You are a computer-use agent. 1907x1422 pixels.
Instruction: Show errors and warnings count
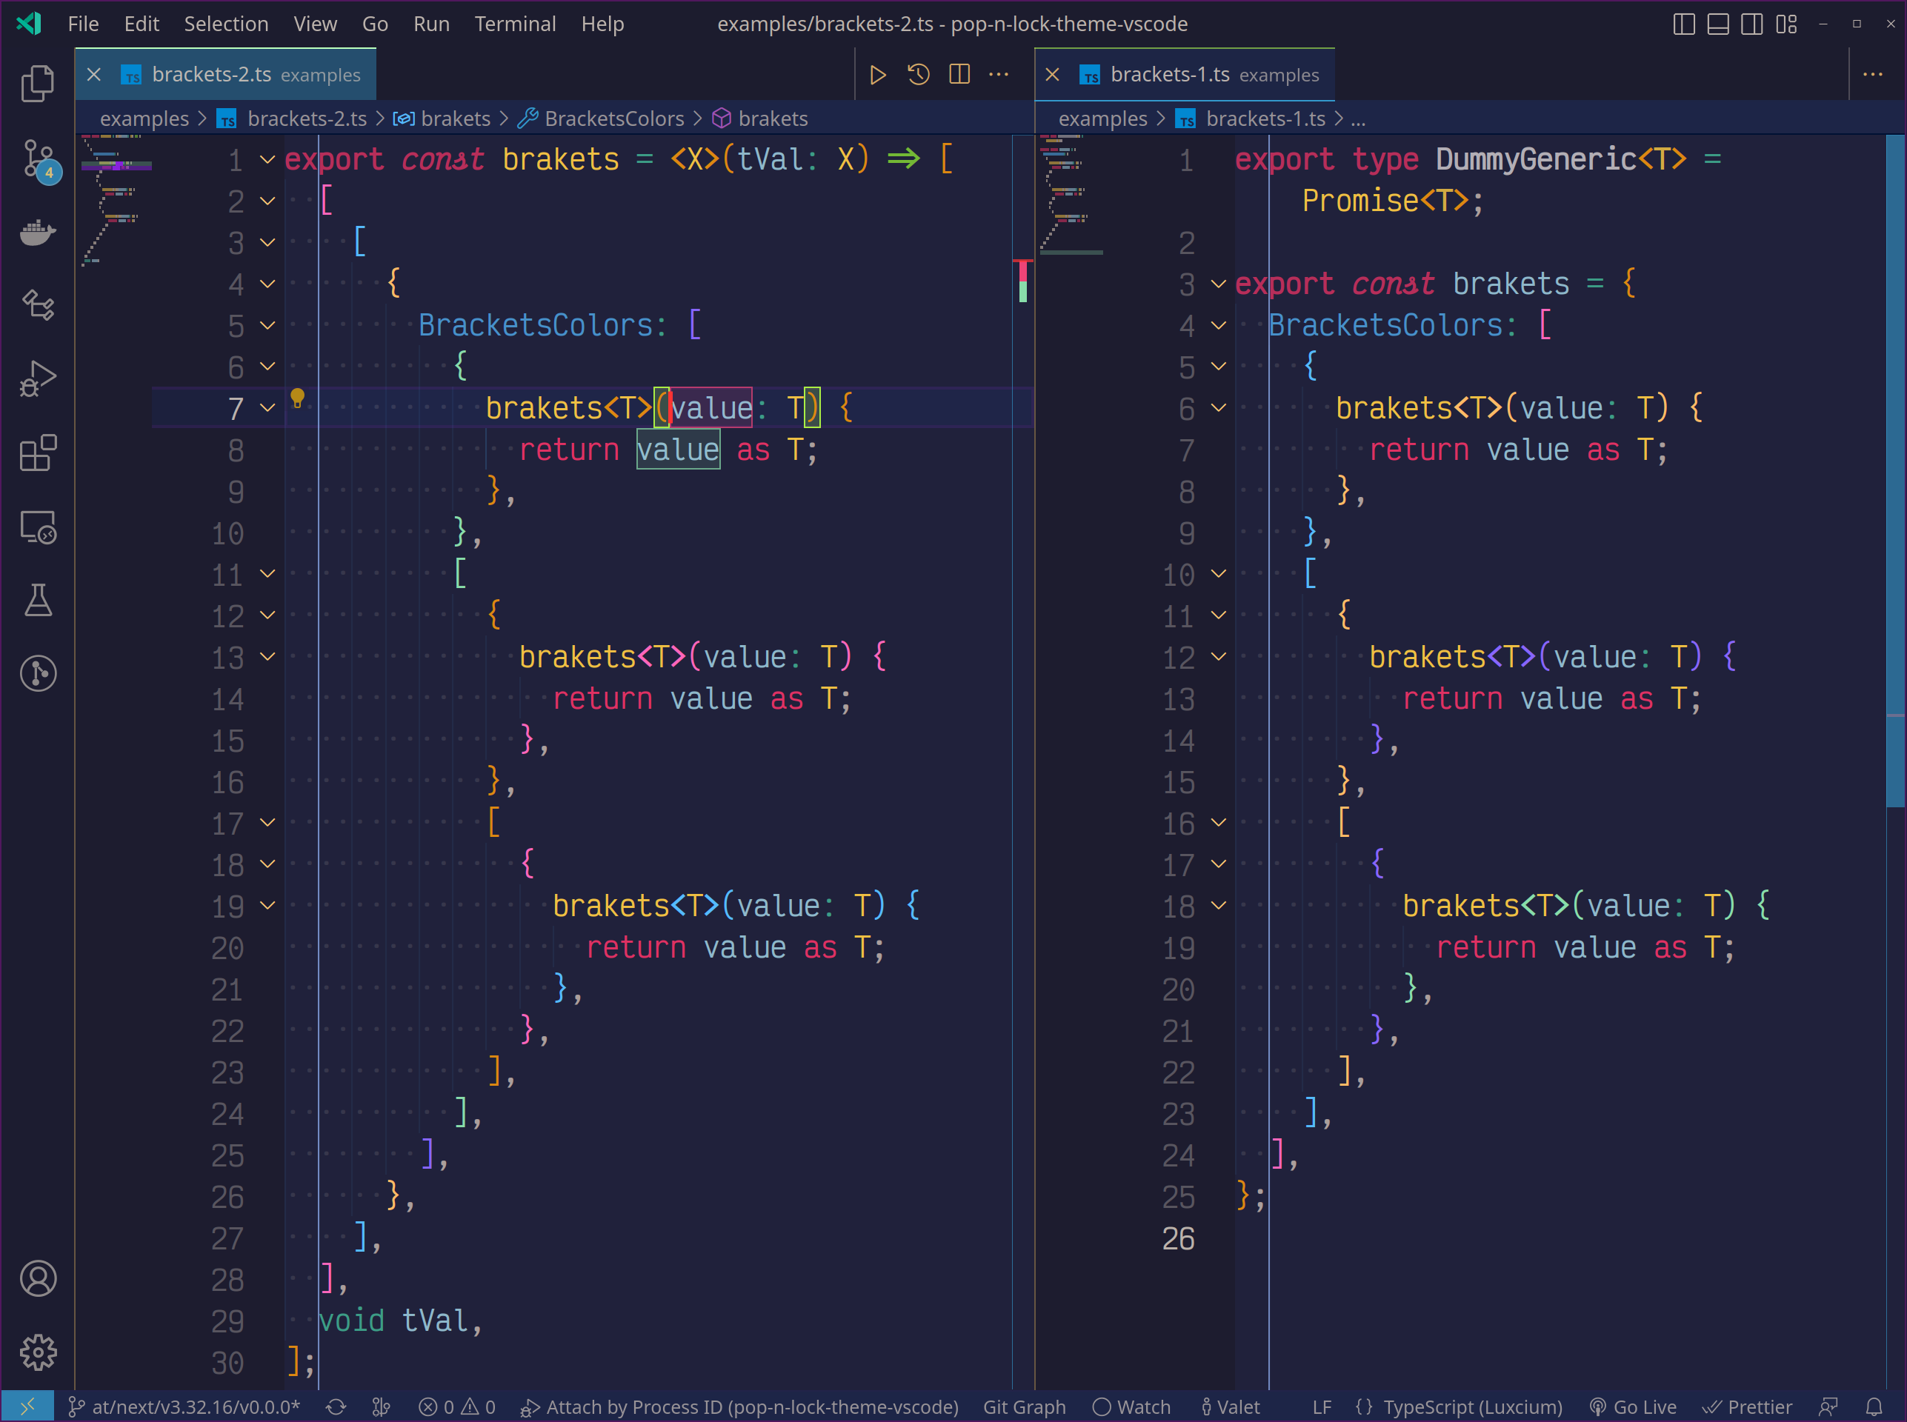coord(457,1406)
